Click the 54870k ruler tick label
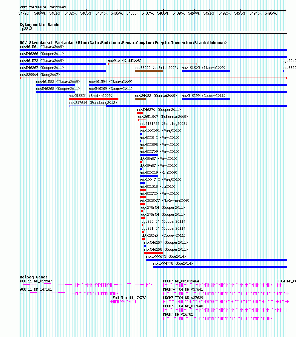This screenshot has height=337, width=296. click(x=148, y=13)
